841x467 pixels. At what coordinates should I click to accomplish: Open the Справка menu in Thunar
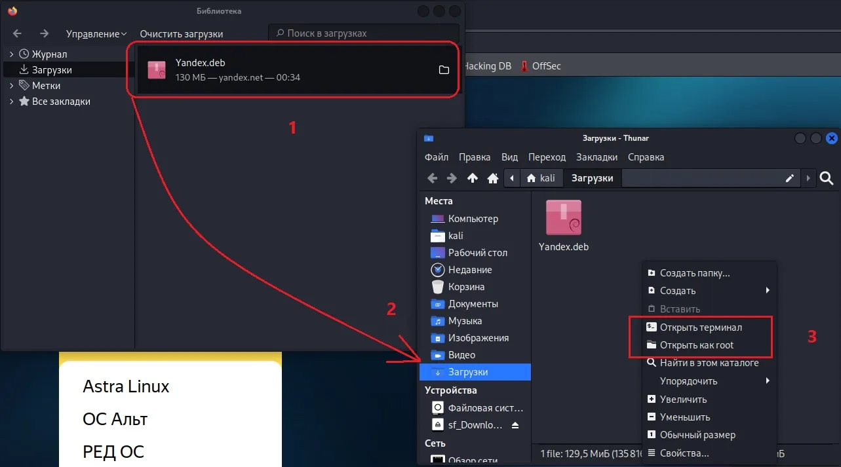pyautogui.click(x=646, y=157)
